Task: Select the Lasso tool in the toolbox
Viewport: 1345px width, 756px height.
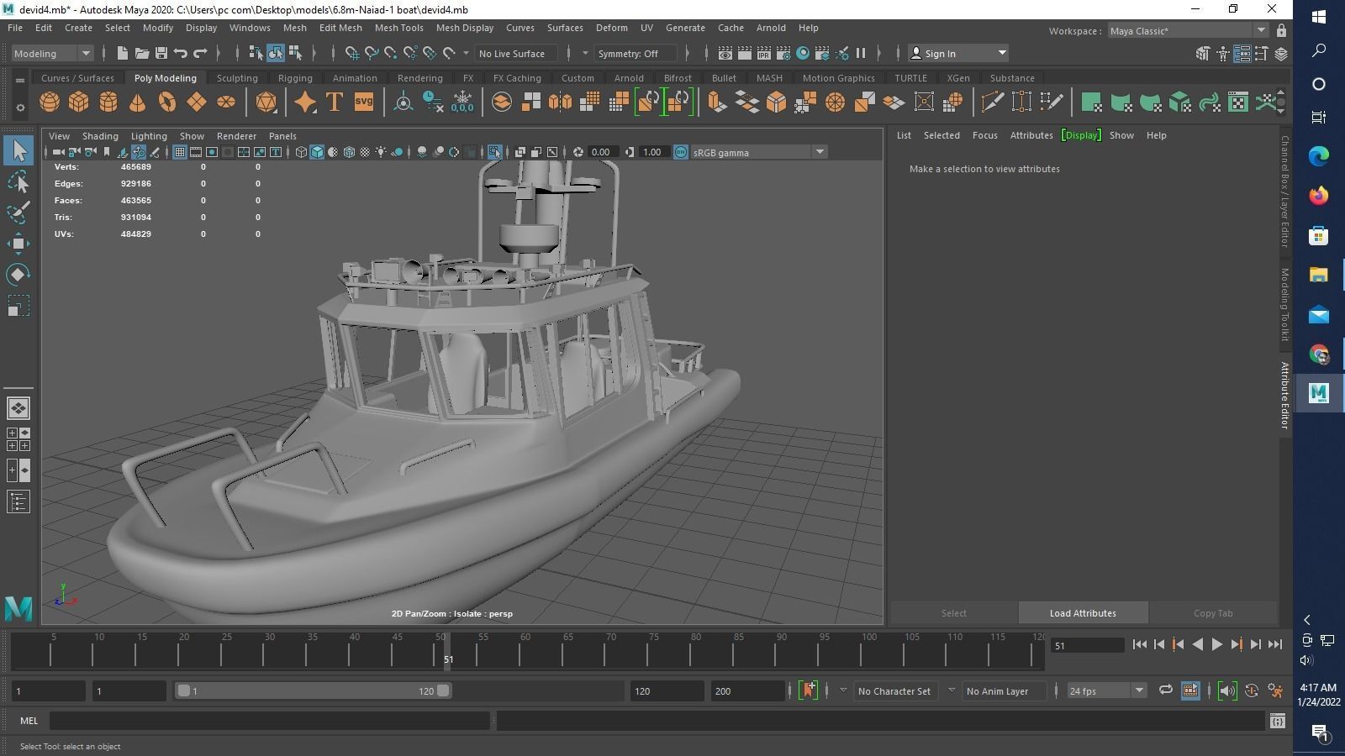Action: coord(18,182)
